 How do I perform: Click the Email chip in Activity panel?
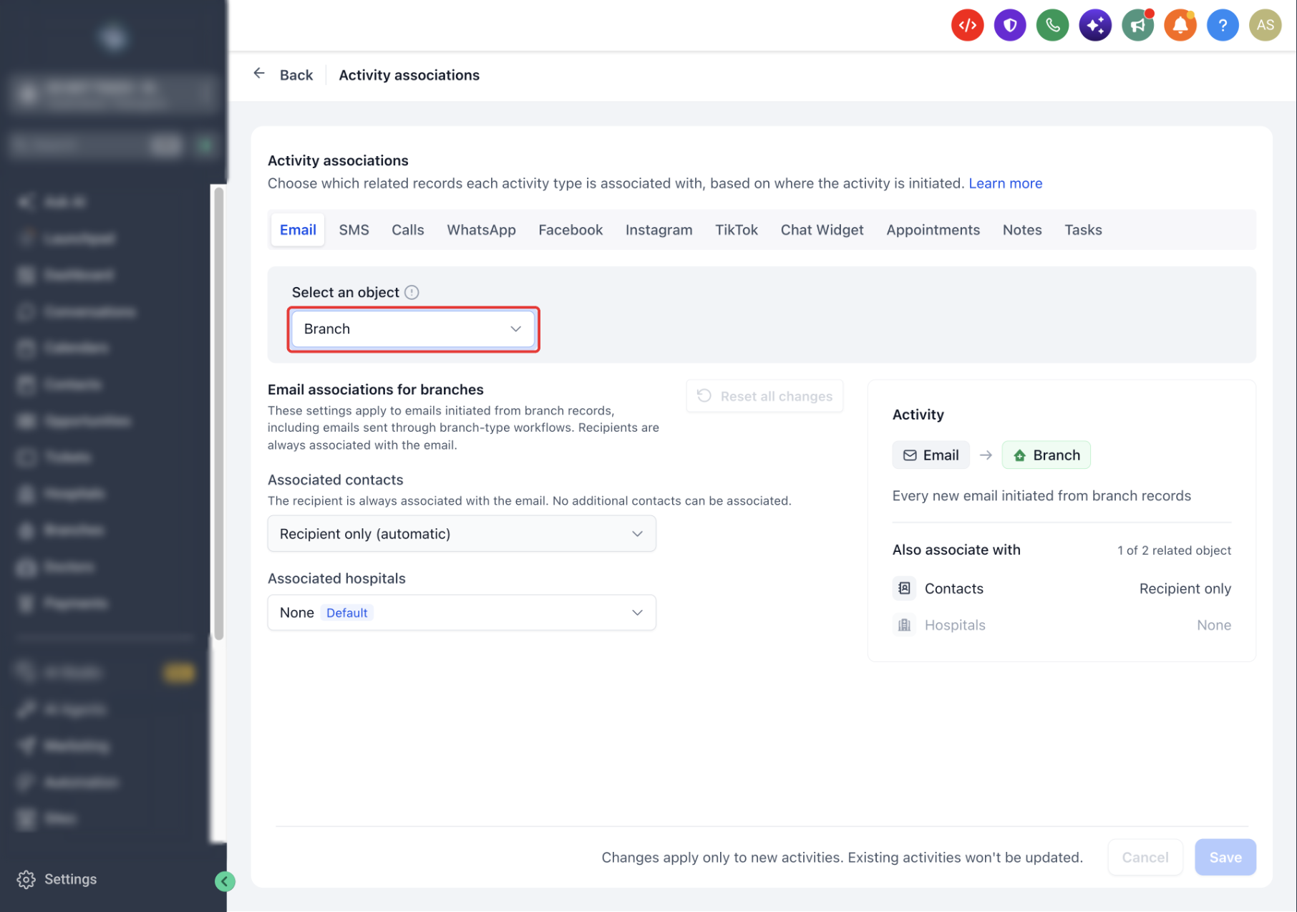(931, 455)
